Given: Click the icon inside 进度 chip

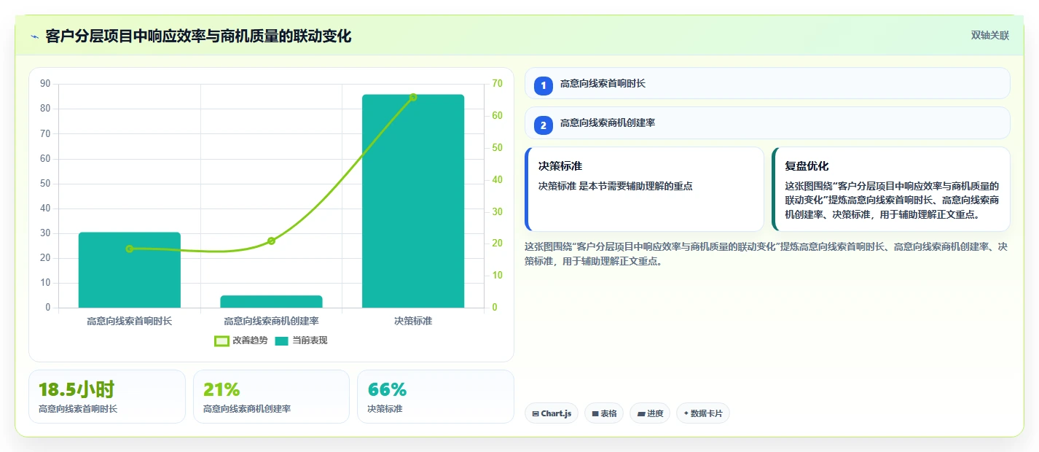Looking at the screenshot, I should point(640,413).
